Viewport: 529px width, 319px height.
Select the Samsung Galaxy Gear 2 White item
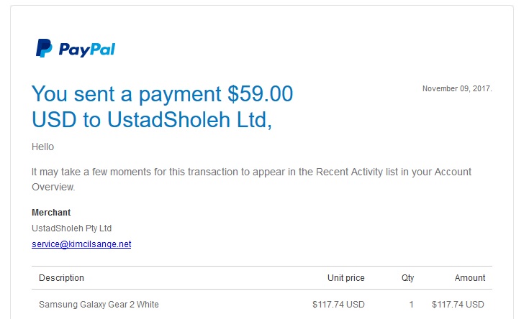tap(99, 305)
